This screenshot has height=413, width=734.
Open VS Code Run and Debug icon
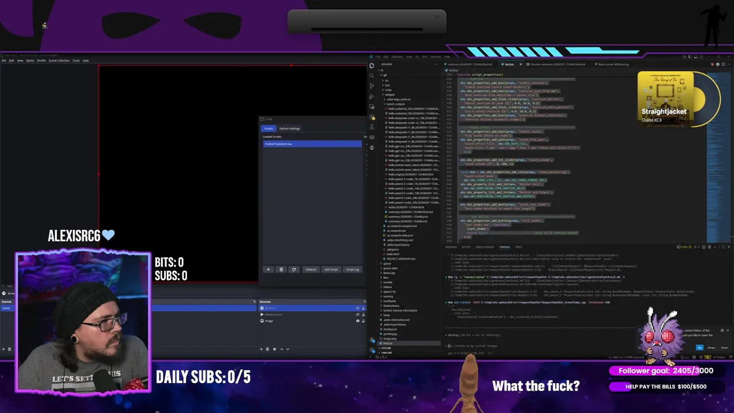tap(372, 96)
